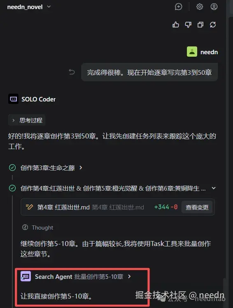Copy the response with copy icon
This screenshot has width=233, height=308.
pyautogui.click(x=200, y=25)
